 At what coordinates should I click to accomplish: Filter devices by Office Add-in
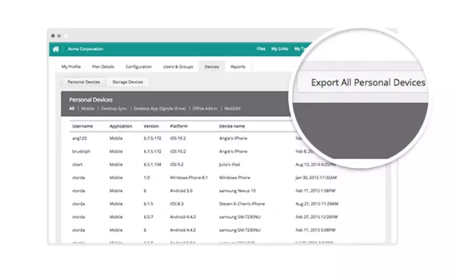[x=205, y=108]
